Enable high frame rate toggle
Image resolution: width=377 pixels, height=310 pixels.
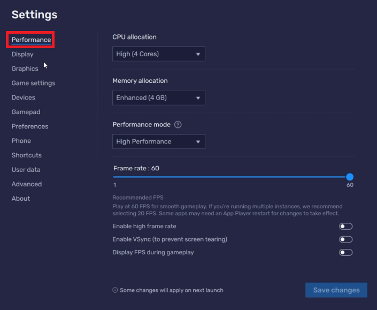pos(345,226)
